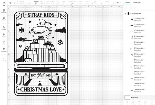Open the More dropdown in toolbar
The image size is (155, 105).
119,3
